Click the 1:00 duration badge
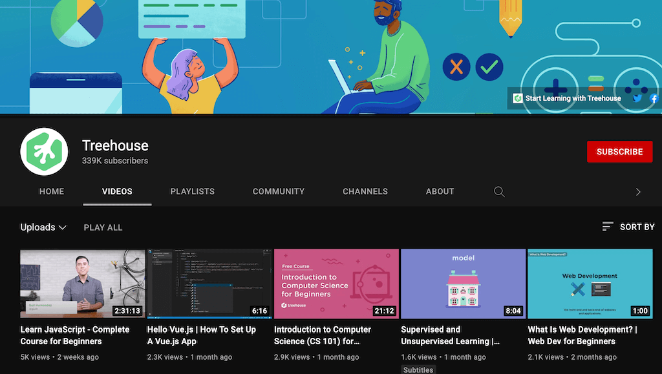This screenshot has height=374, width=662. tap(640, 311)
